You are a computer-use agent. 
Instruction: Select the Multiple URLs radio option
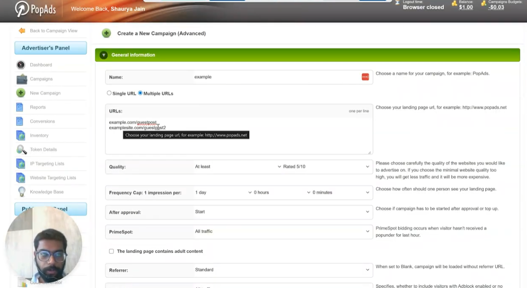click(140, 93)
